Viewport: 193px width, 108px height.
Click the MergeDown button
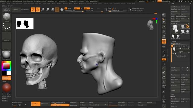coord(175,99)
